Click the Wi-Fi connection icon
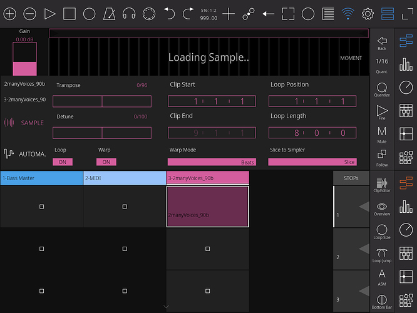This screenshot has width=417, height=313. click(347, 13)
